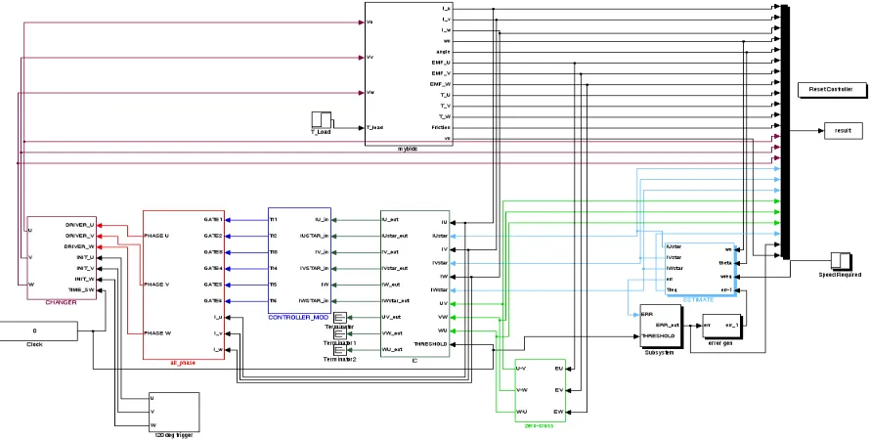Image resolution: width=870 pixels, height=440 pixels.
Task: Select the 120 deg trigger block
Action: 174,412
